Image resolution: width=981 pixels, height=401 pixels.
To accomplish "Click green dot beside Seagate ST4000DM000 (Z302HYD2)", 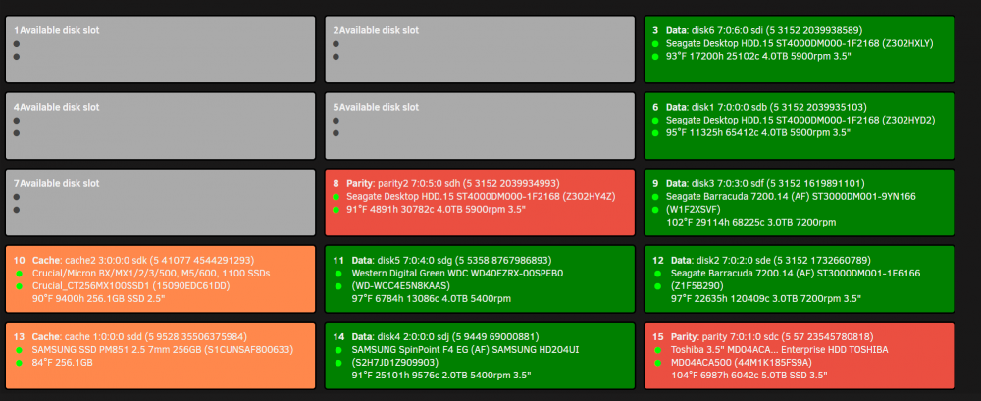I will pos(655,121).
